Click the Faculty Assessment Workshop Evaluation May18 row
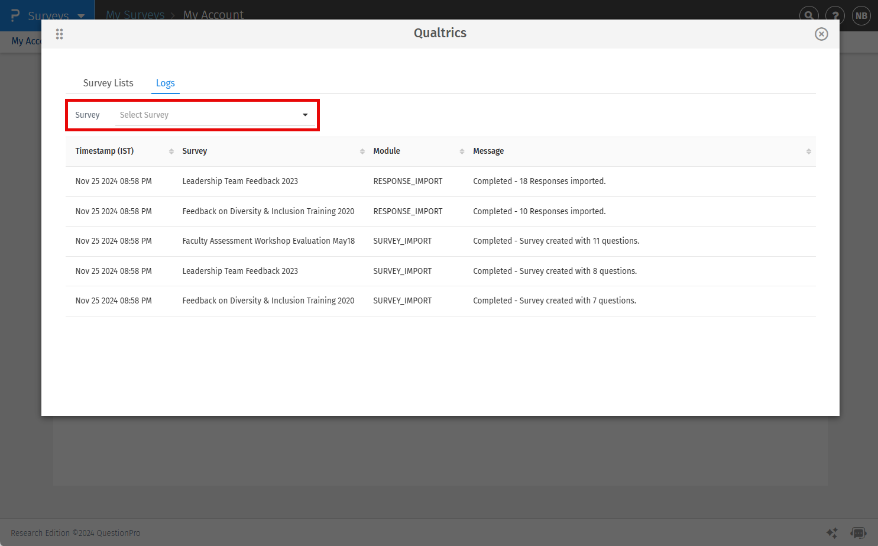Viewport: 878px width, 546px height. tap(268, 241)
